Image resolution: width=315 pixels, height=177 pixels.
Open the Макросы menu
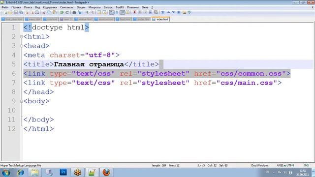pos(94,7)
